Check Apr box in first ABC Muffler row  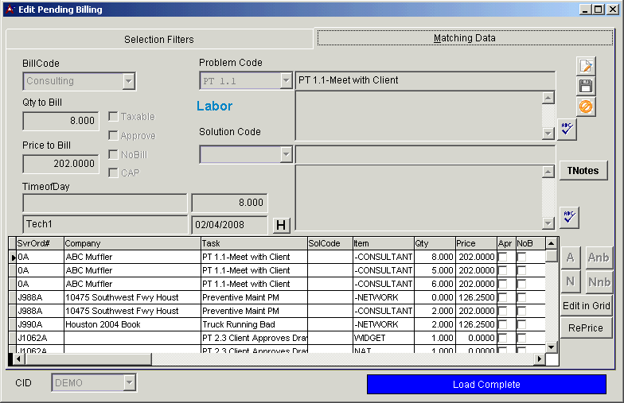point(503,258)
